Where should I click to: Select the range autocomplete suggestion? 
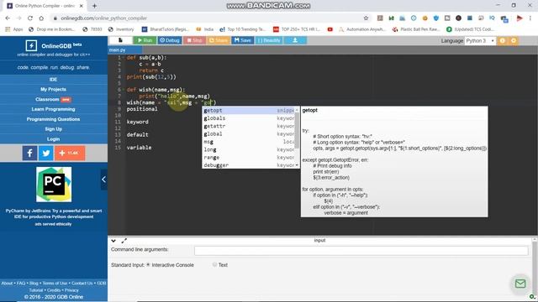249,158
